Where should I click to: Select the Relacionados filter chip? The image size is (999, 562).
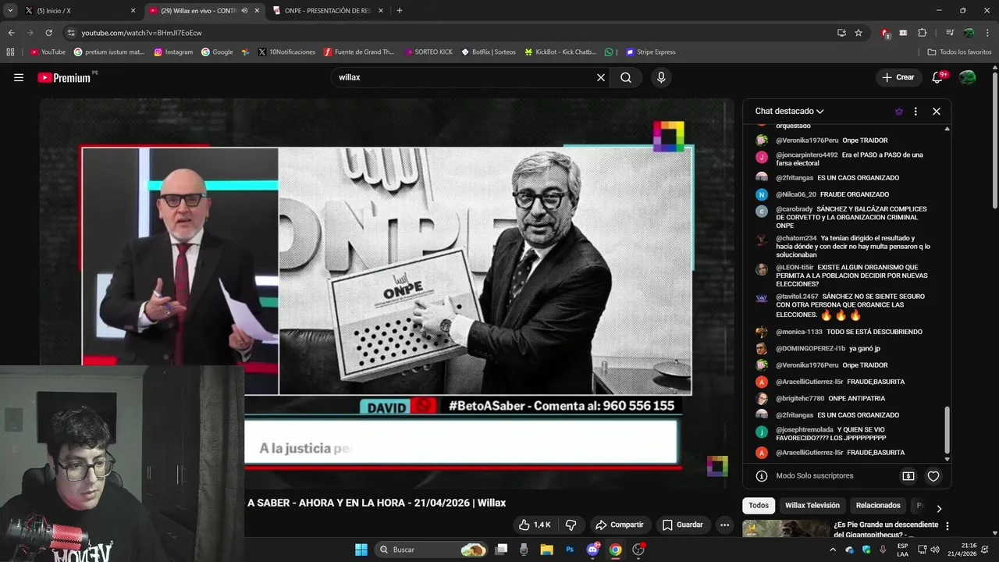(878, 505)
